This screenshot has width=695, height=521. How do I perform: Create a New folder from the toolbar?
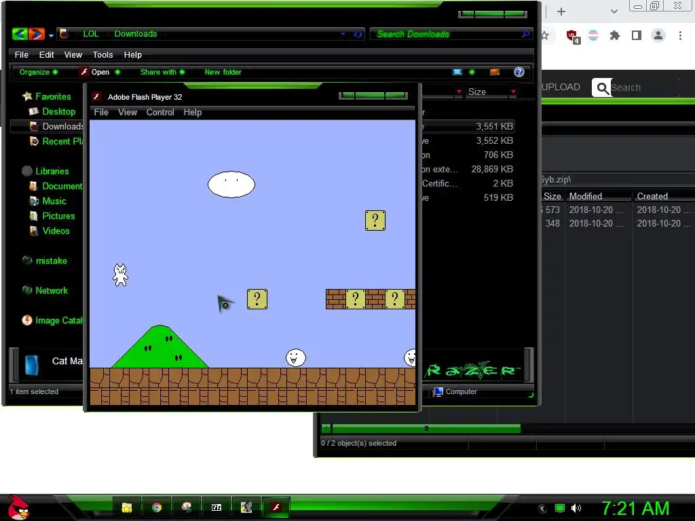click(223, 72)
